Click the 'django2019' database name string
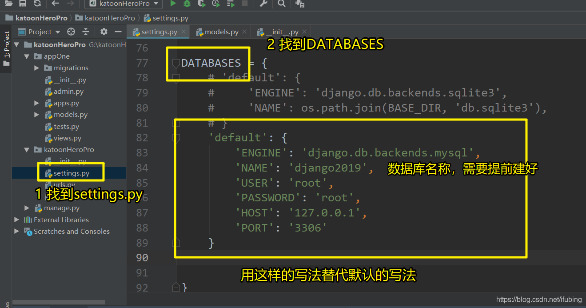The image size is (586, 308). (328, 168)
